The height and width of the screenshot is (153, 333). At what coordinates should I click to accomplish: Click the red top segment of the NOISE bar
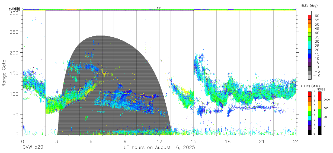click(319, 96)
